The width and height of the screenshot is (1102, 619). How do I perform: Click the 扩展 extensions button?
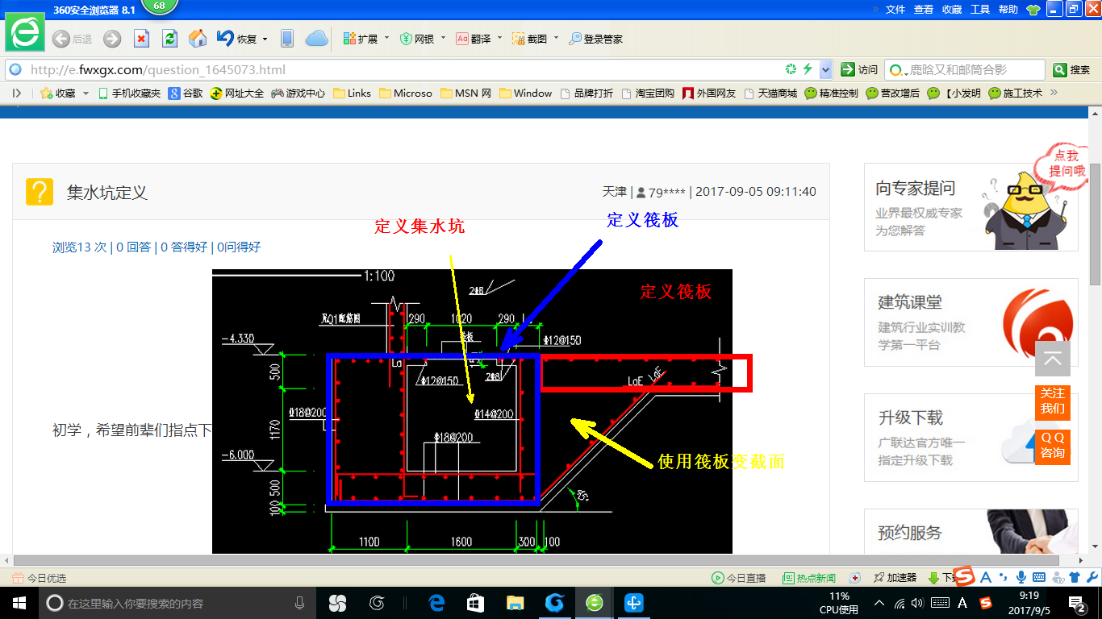coord(361,39)
